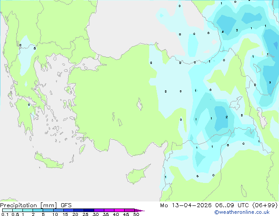The width and height of the screenshot is (279, 216).
Task: Pick the 10–15 mm legend color box
Action: (x=58, y=210)
